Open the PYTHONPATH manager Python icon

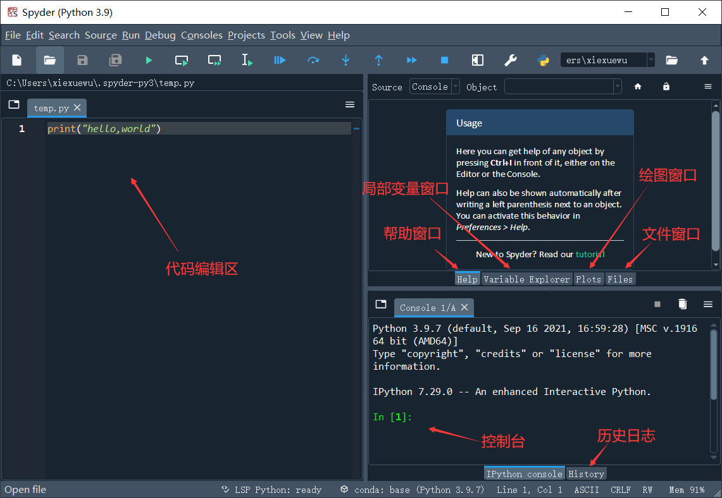[544, 60]
